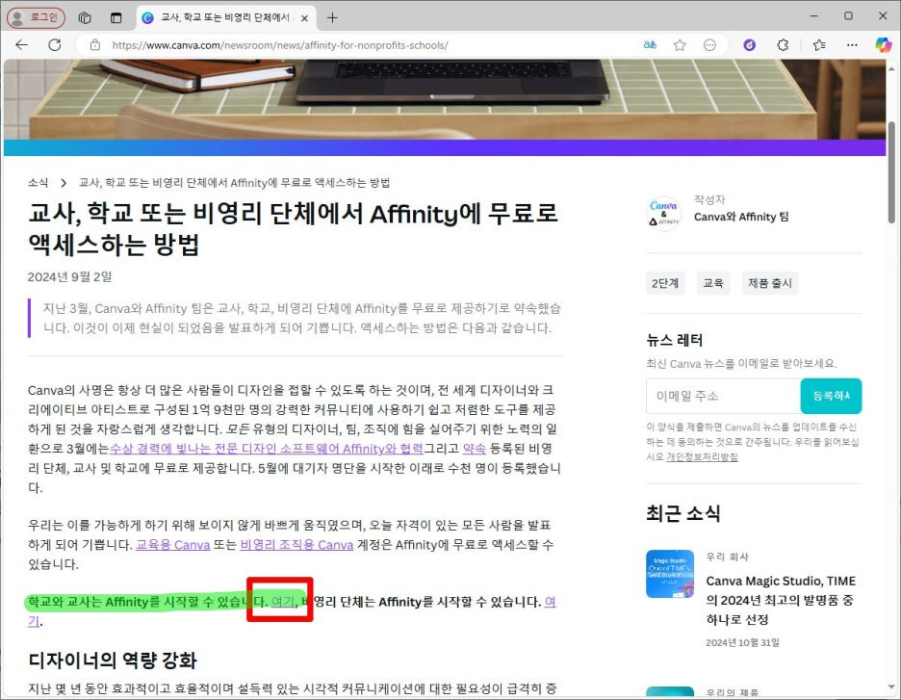Click the 우리 회사 category label
Viewport: 901px width, 700px height.
[x=728, y=557]
